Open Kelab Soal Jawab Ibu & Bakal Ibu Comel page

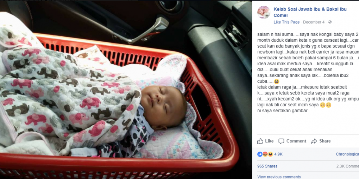(310, 12)
